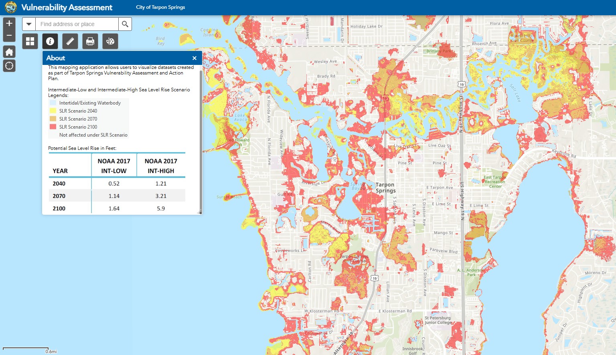Screen dimensions: 616x355
Task: Click the Not affected under SLR Scenario label
Action: click(93, 135)
